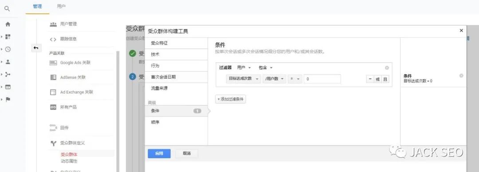The height and width of the screenshot is (172, 479).
Task: Click the 应用 apply button
Action: tap(159, 154)
